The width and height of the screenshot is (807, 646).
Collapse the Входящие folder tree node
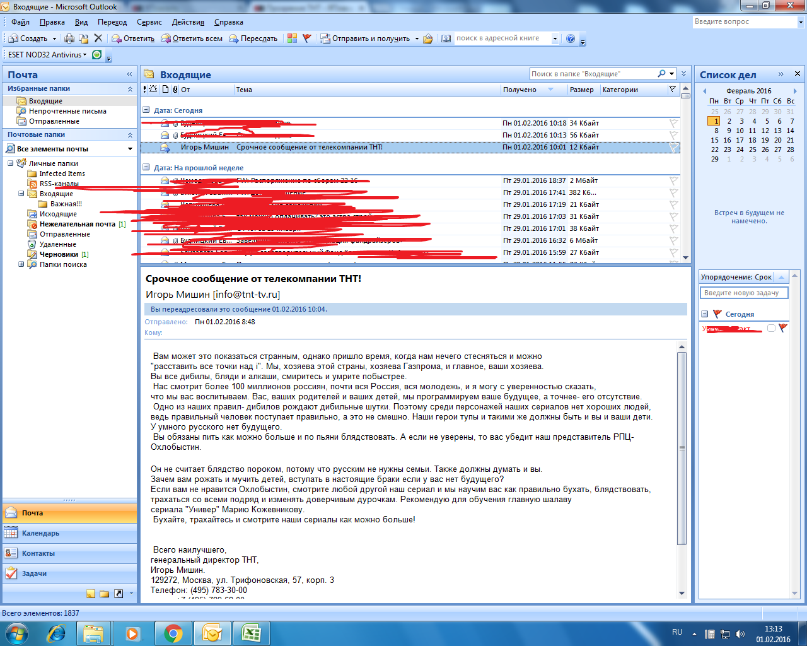coord(21,194)
